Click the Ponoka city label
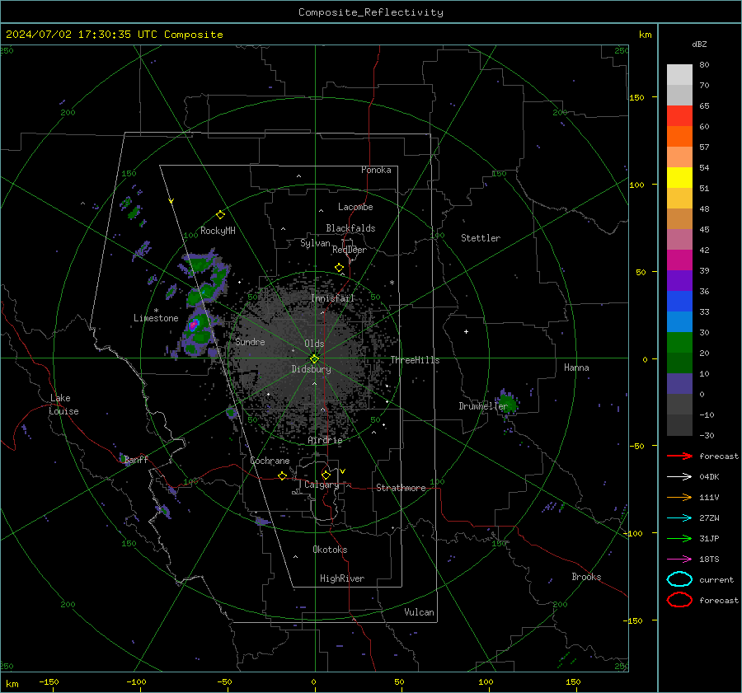This screenshot has height=693, width=742. (x=376, y=170)
